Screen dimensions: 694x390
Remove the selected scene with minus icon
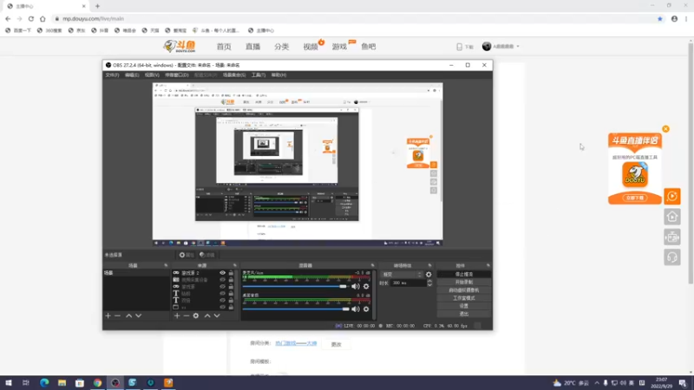pyautogui.click(x=117, y=315)
